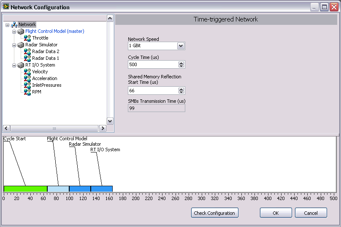Click the Radar Data 2 variable icon
Viewport: 341px width, 227px height.
(x=27, y=51)
